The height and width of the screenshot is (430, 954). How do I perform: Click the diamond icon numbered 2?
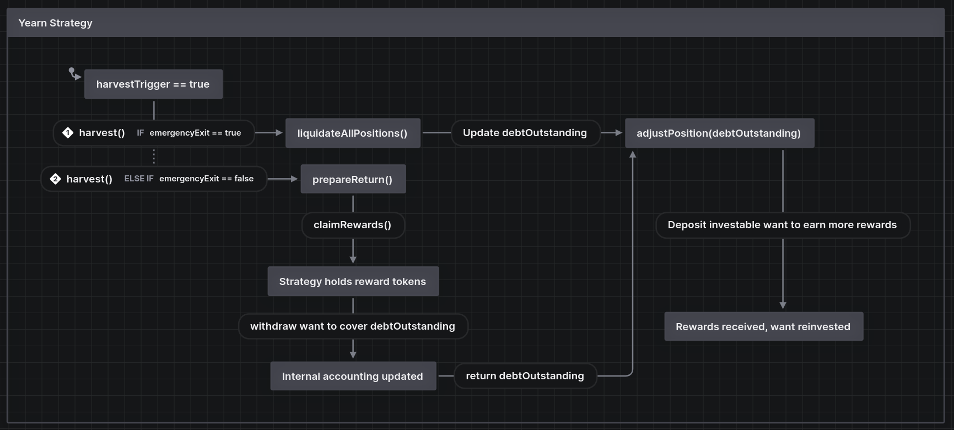(x=55, y=179)
